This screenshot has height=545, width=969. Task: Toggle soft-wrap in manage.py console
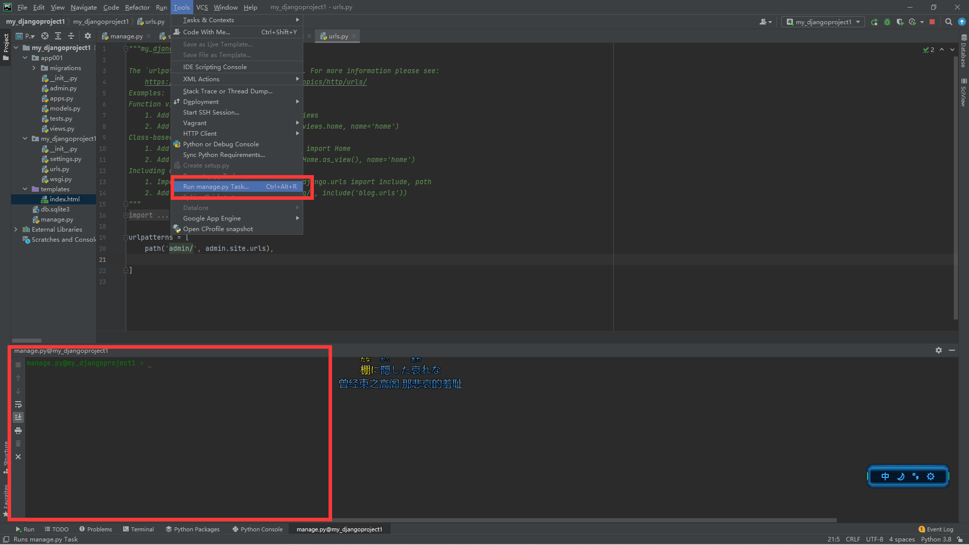[18, 404]
